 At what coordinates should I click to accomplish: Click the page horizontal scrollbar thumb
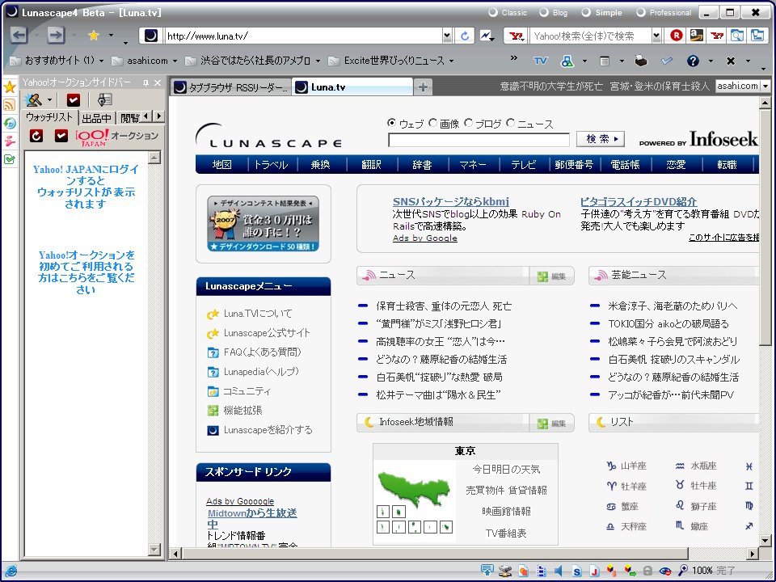tap(435, 554)
